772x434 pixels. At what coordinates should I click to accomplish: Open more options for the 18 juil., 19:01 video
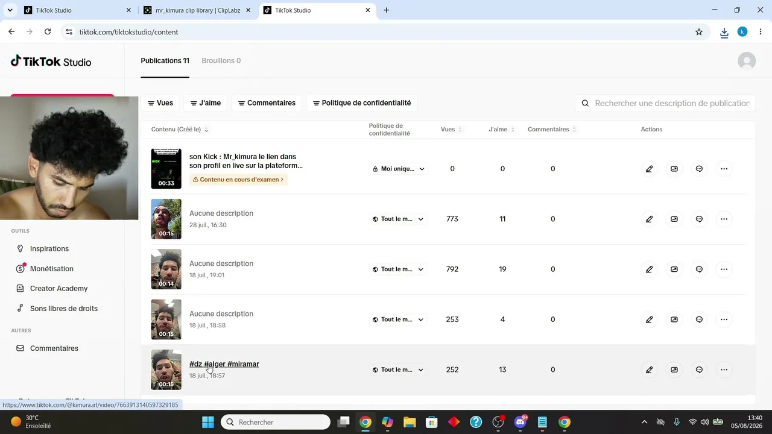click(724, 269)
